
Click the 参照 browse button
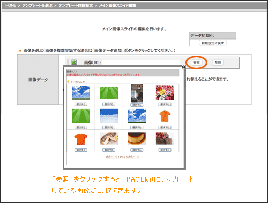[197, 63]
